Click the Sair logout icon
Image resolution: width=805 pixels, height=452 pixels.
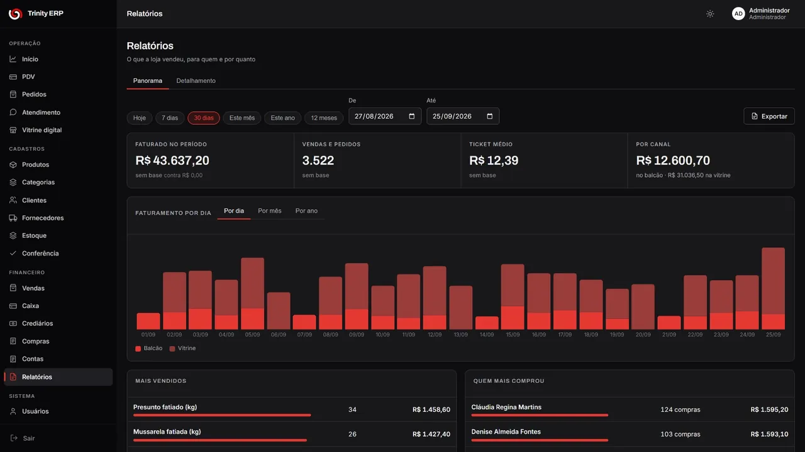point(14,438)
